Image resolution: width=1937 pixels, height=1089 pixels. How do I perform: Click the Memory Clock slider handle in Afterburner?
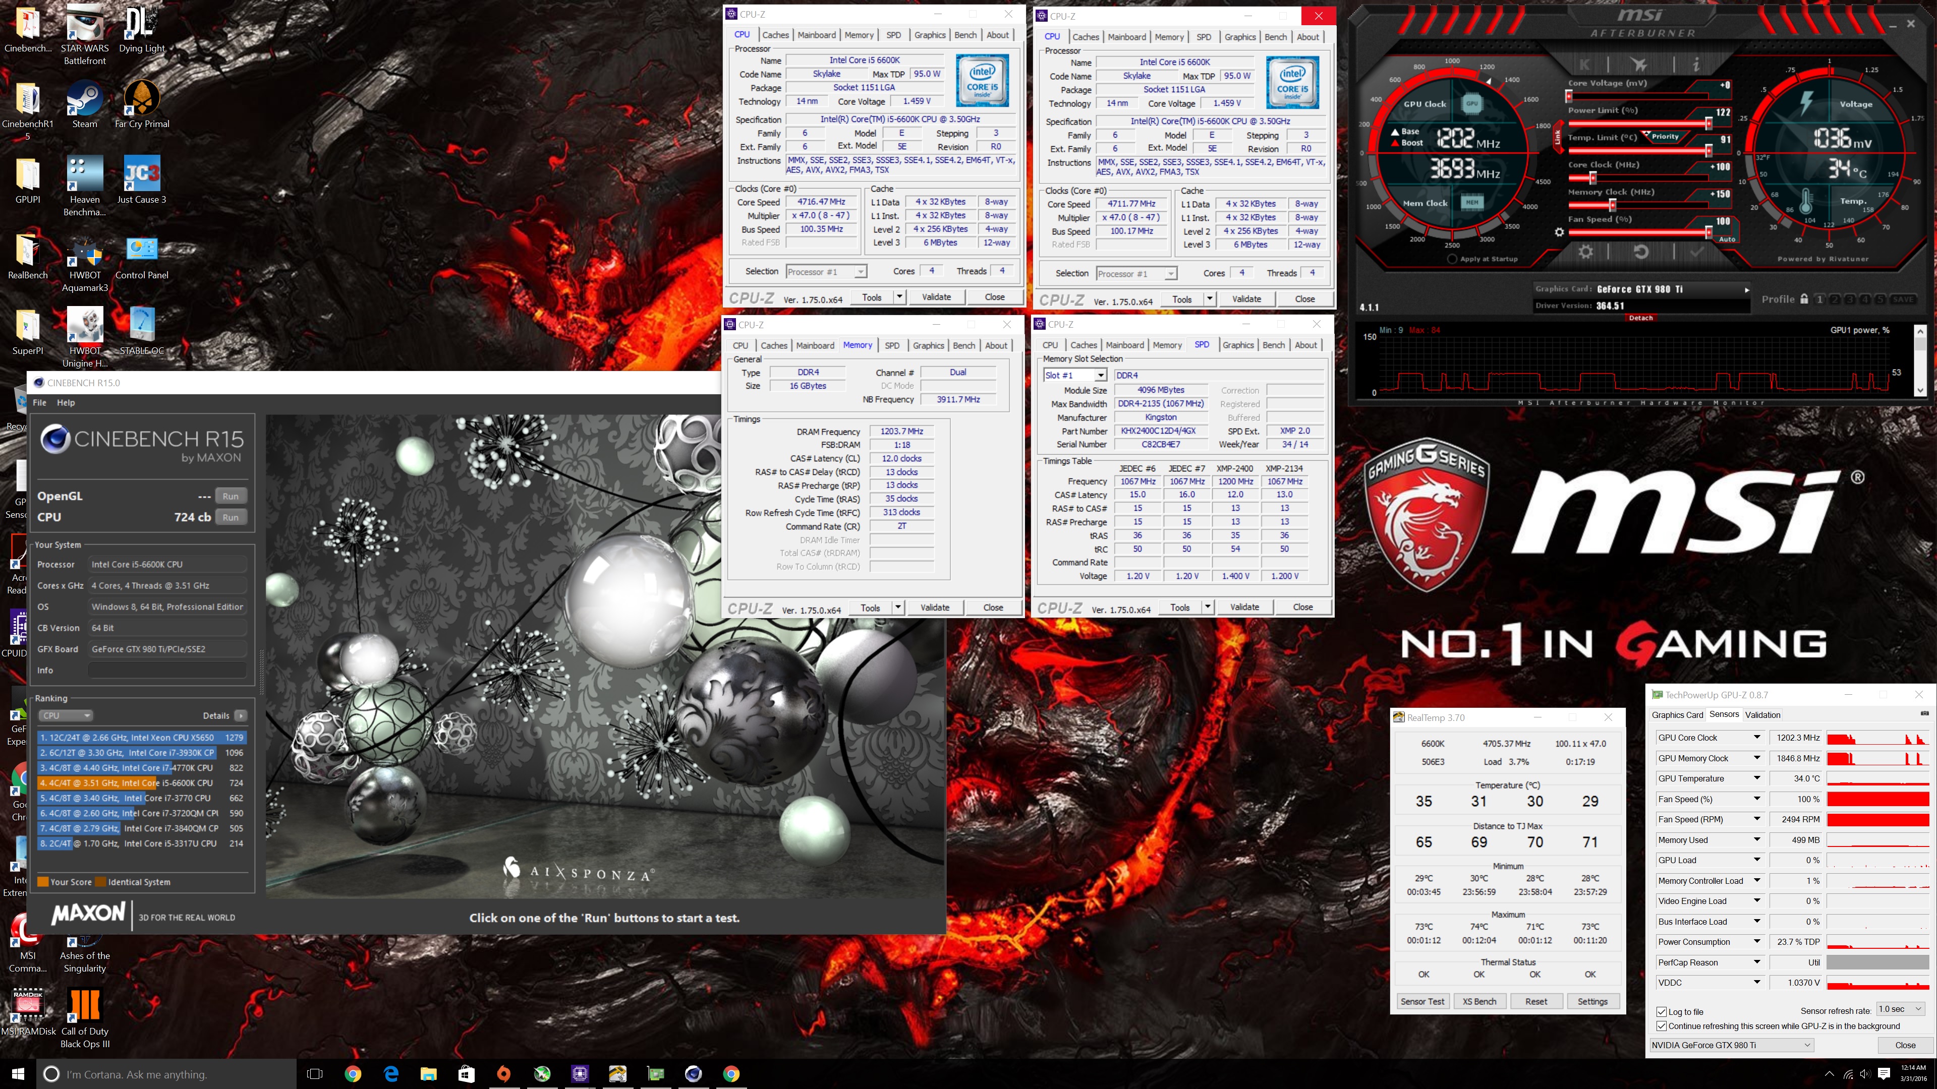1612,205
